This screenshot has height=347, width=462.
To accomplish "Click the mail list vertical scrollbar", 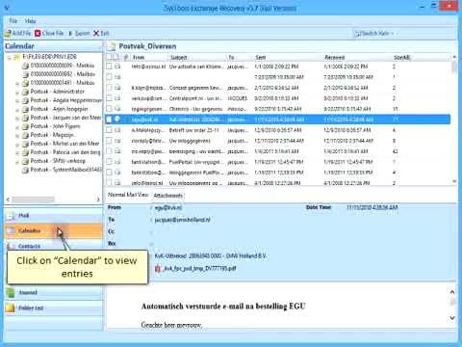I will click(x=453, y=119).
